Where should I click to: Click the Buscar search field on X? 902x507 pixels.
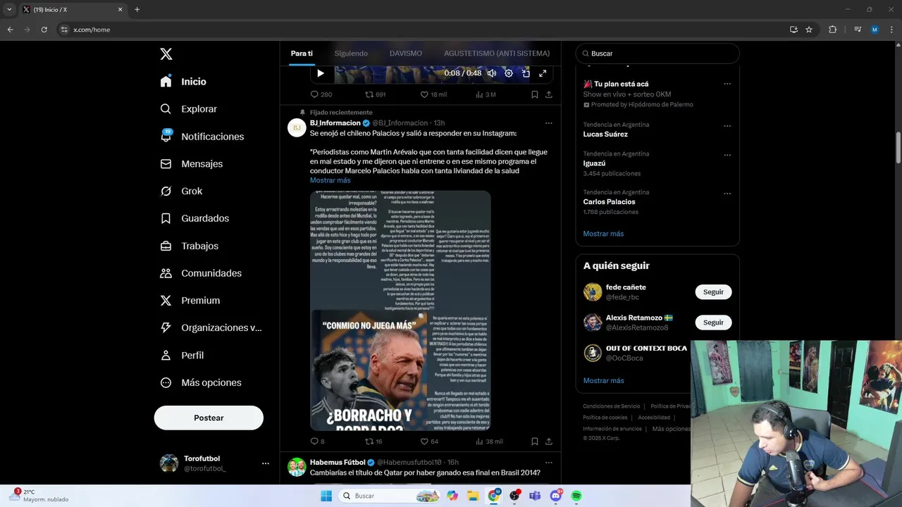coord(657,54)
